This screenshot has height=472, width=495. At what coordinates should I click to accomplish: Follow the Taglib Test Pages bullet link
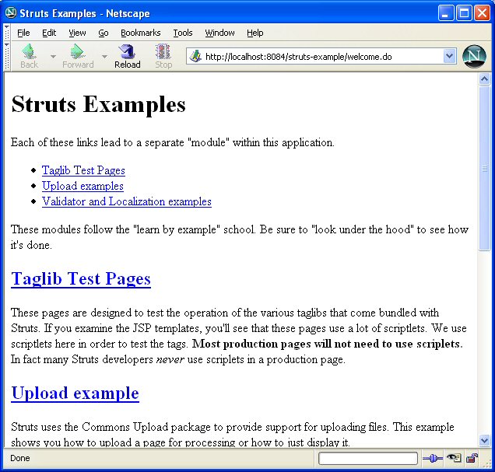point(83,170)
